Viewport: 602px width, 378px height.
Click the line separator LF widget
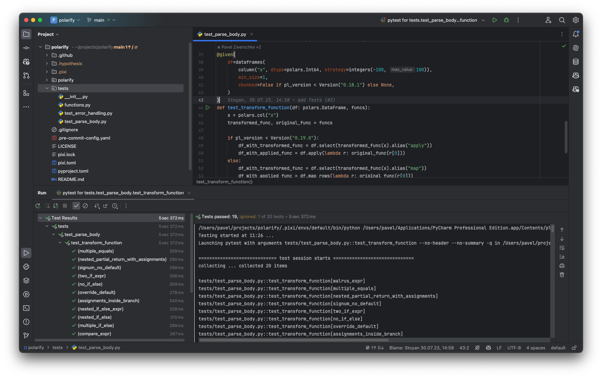499,348
